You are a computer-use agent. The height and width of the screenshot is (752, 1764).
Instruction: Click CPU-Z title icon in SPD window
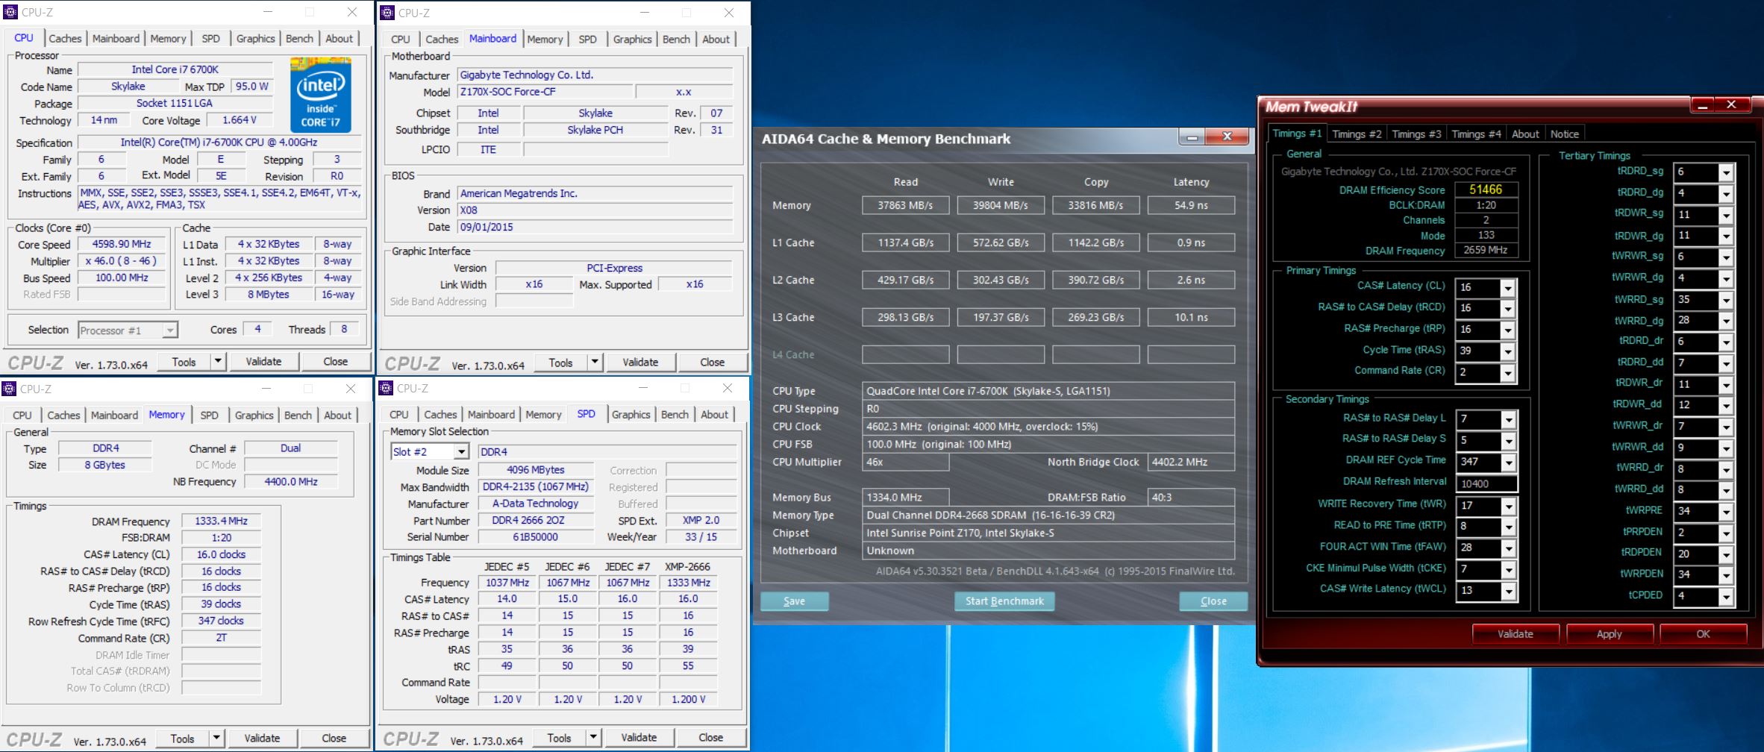pyautogui.click(x=386, y=388)
